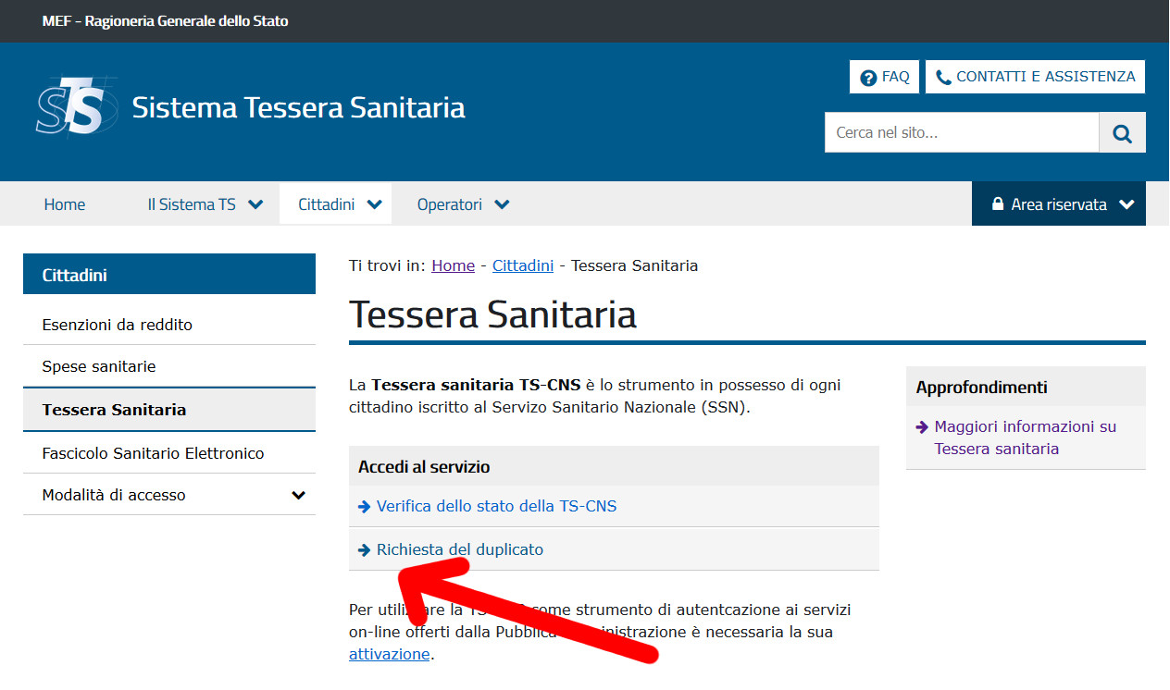Open Fascicolo Sanitario Elettronico sidebar entry
This screenshot has height=690, width=1170.
point(154,453)
